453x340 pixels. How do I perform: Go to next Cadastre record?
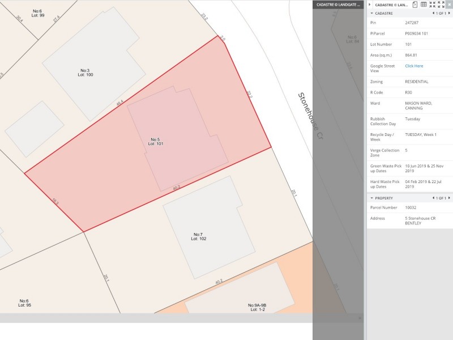[450, 13]
